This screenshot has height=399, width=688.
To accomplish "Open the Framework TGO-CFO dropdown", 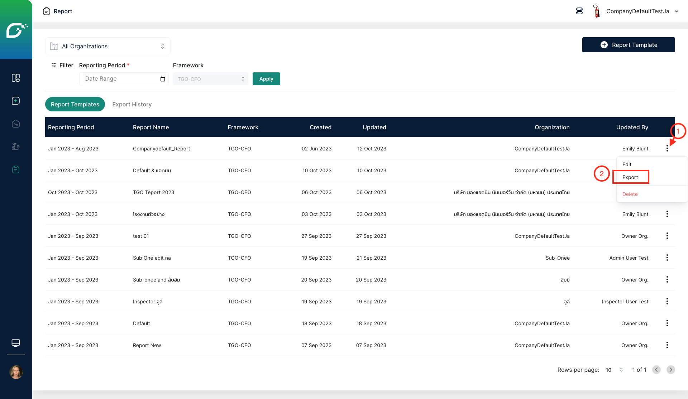I will 210,79.
